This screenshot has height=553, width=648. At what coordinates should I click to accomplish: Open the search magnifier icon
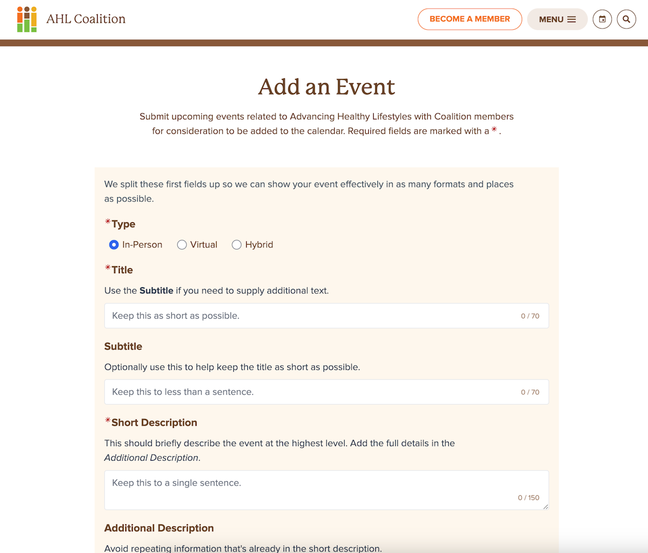point(626,19)
